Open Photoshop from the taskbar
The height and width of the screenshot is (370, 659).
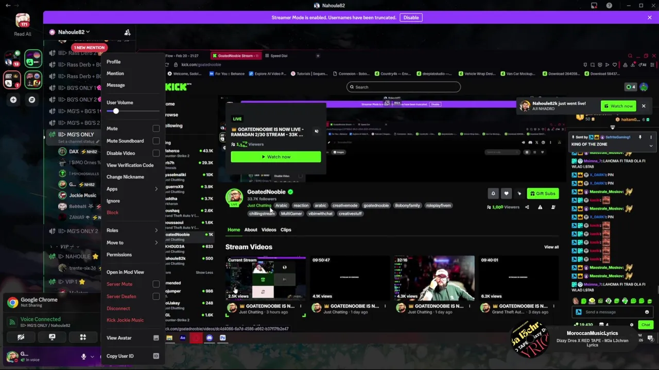(x=222, y=338)
